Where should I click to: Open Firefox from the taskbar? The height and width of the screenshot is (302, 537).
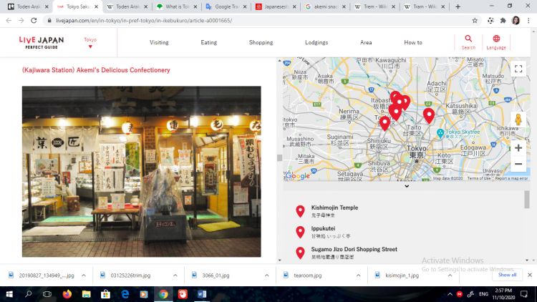(x=67, y=294)
